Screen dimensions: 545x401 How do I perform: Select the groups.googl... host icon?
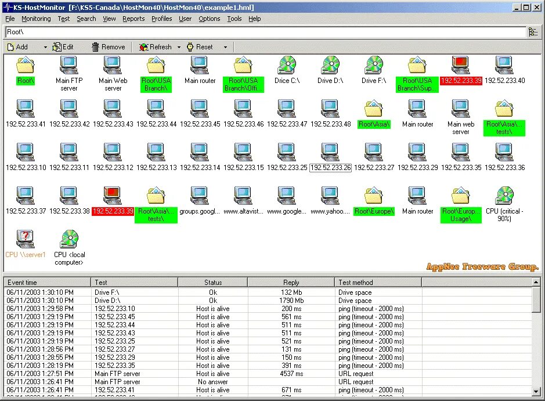[x=200, y=196]
